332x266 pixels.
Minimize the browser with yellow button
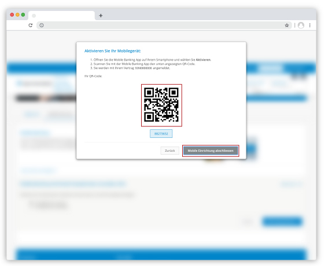pyautogui.click(x=17, y=14)
